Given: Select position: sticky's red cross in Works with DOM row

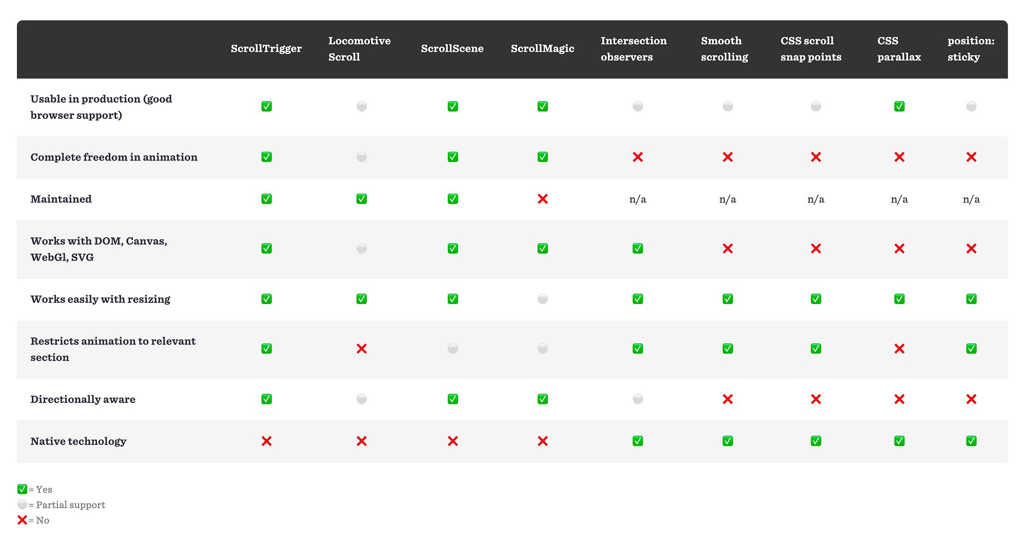Looking at the screenshot, I should 971,249.
